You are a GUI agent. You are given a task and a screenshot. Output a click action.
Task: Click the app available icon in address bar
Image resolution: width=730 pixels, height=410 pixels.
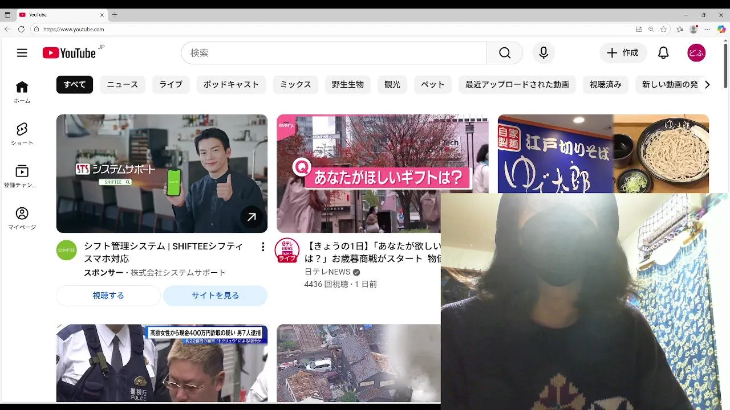(x=639, y=29)
